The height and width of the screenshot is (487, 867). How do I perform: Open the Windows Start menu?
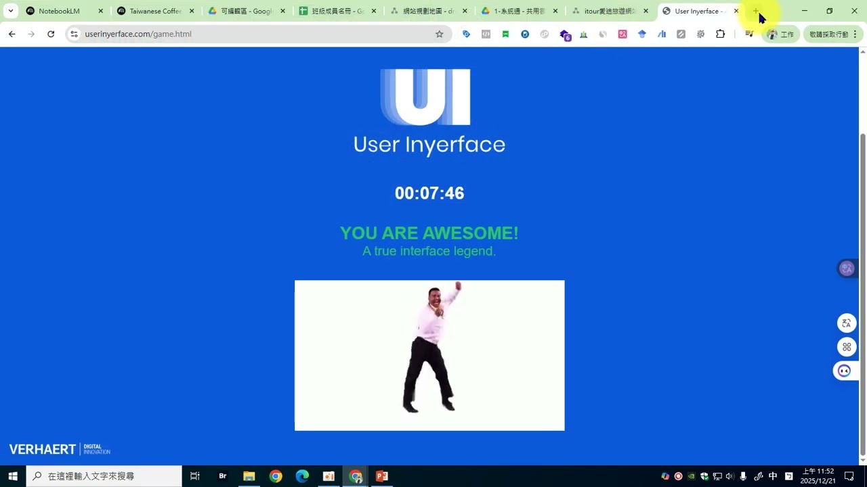point(13,476)
